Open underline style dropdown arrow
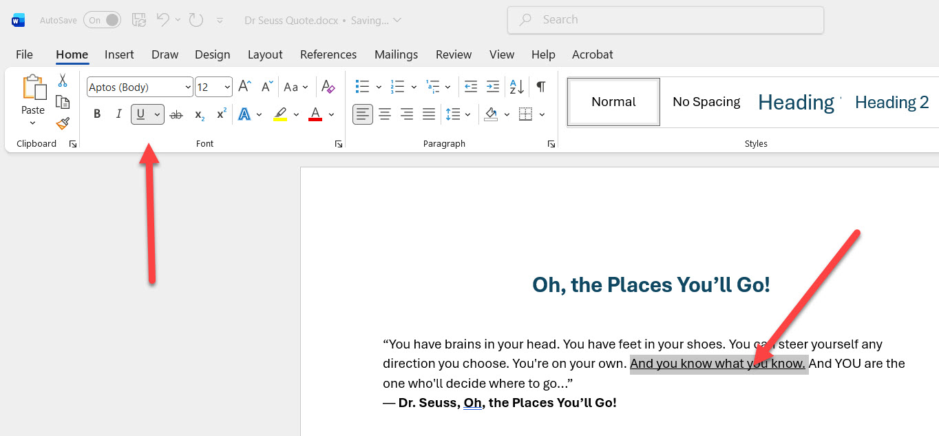The image size is (939, 436). (x=158, y=114)
